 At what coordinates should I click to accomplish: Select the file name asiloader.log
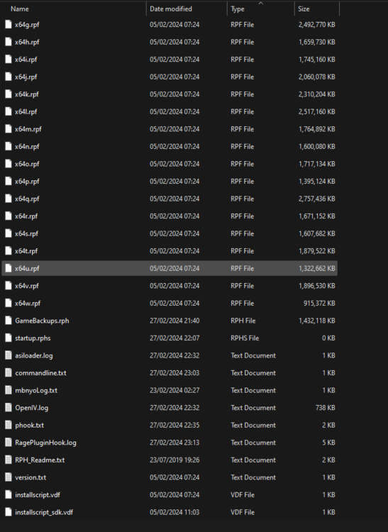(x=34, y=355)
